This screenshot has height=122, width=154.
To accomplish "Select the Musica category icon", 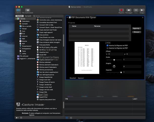I will 20,41.
